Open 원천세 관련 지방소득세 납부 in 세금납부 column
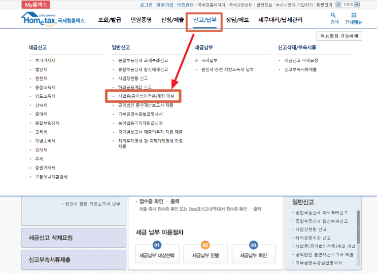 tap(227, 69)
